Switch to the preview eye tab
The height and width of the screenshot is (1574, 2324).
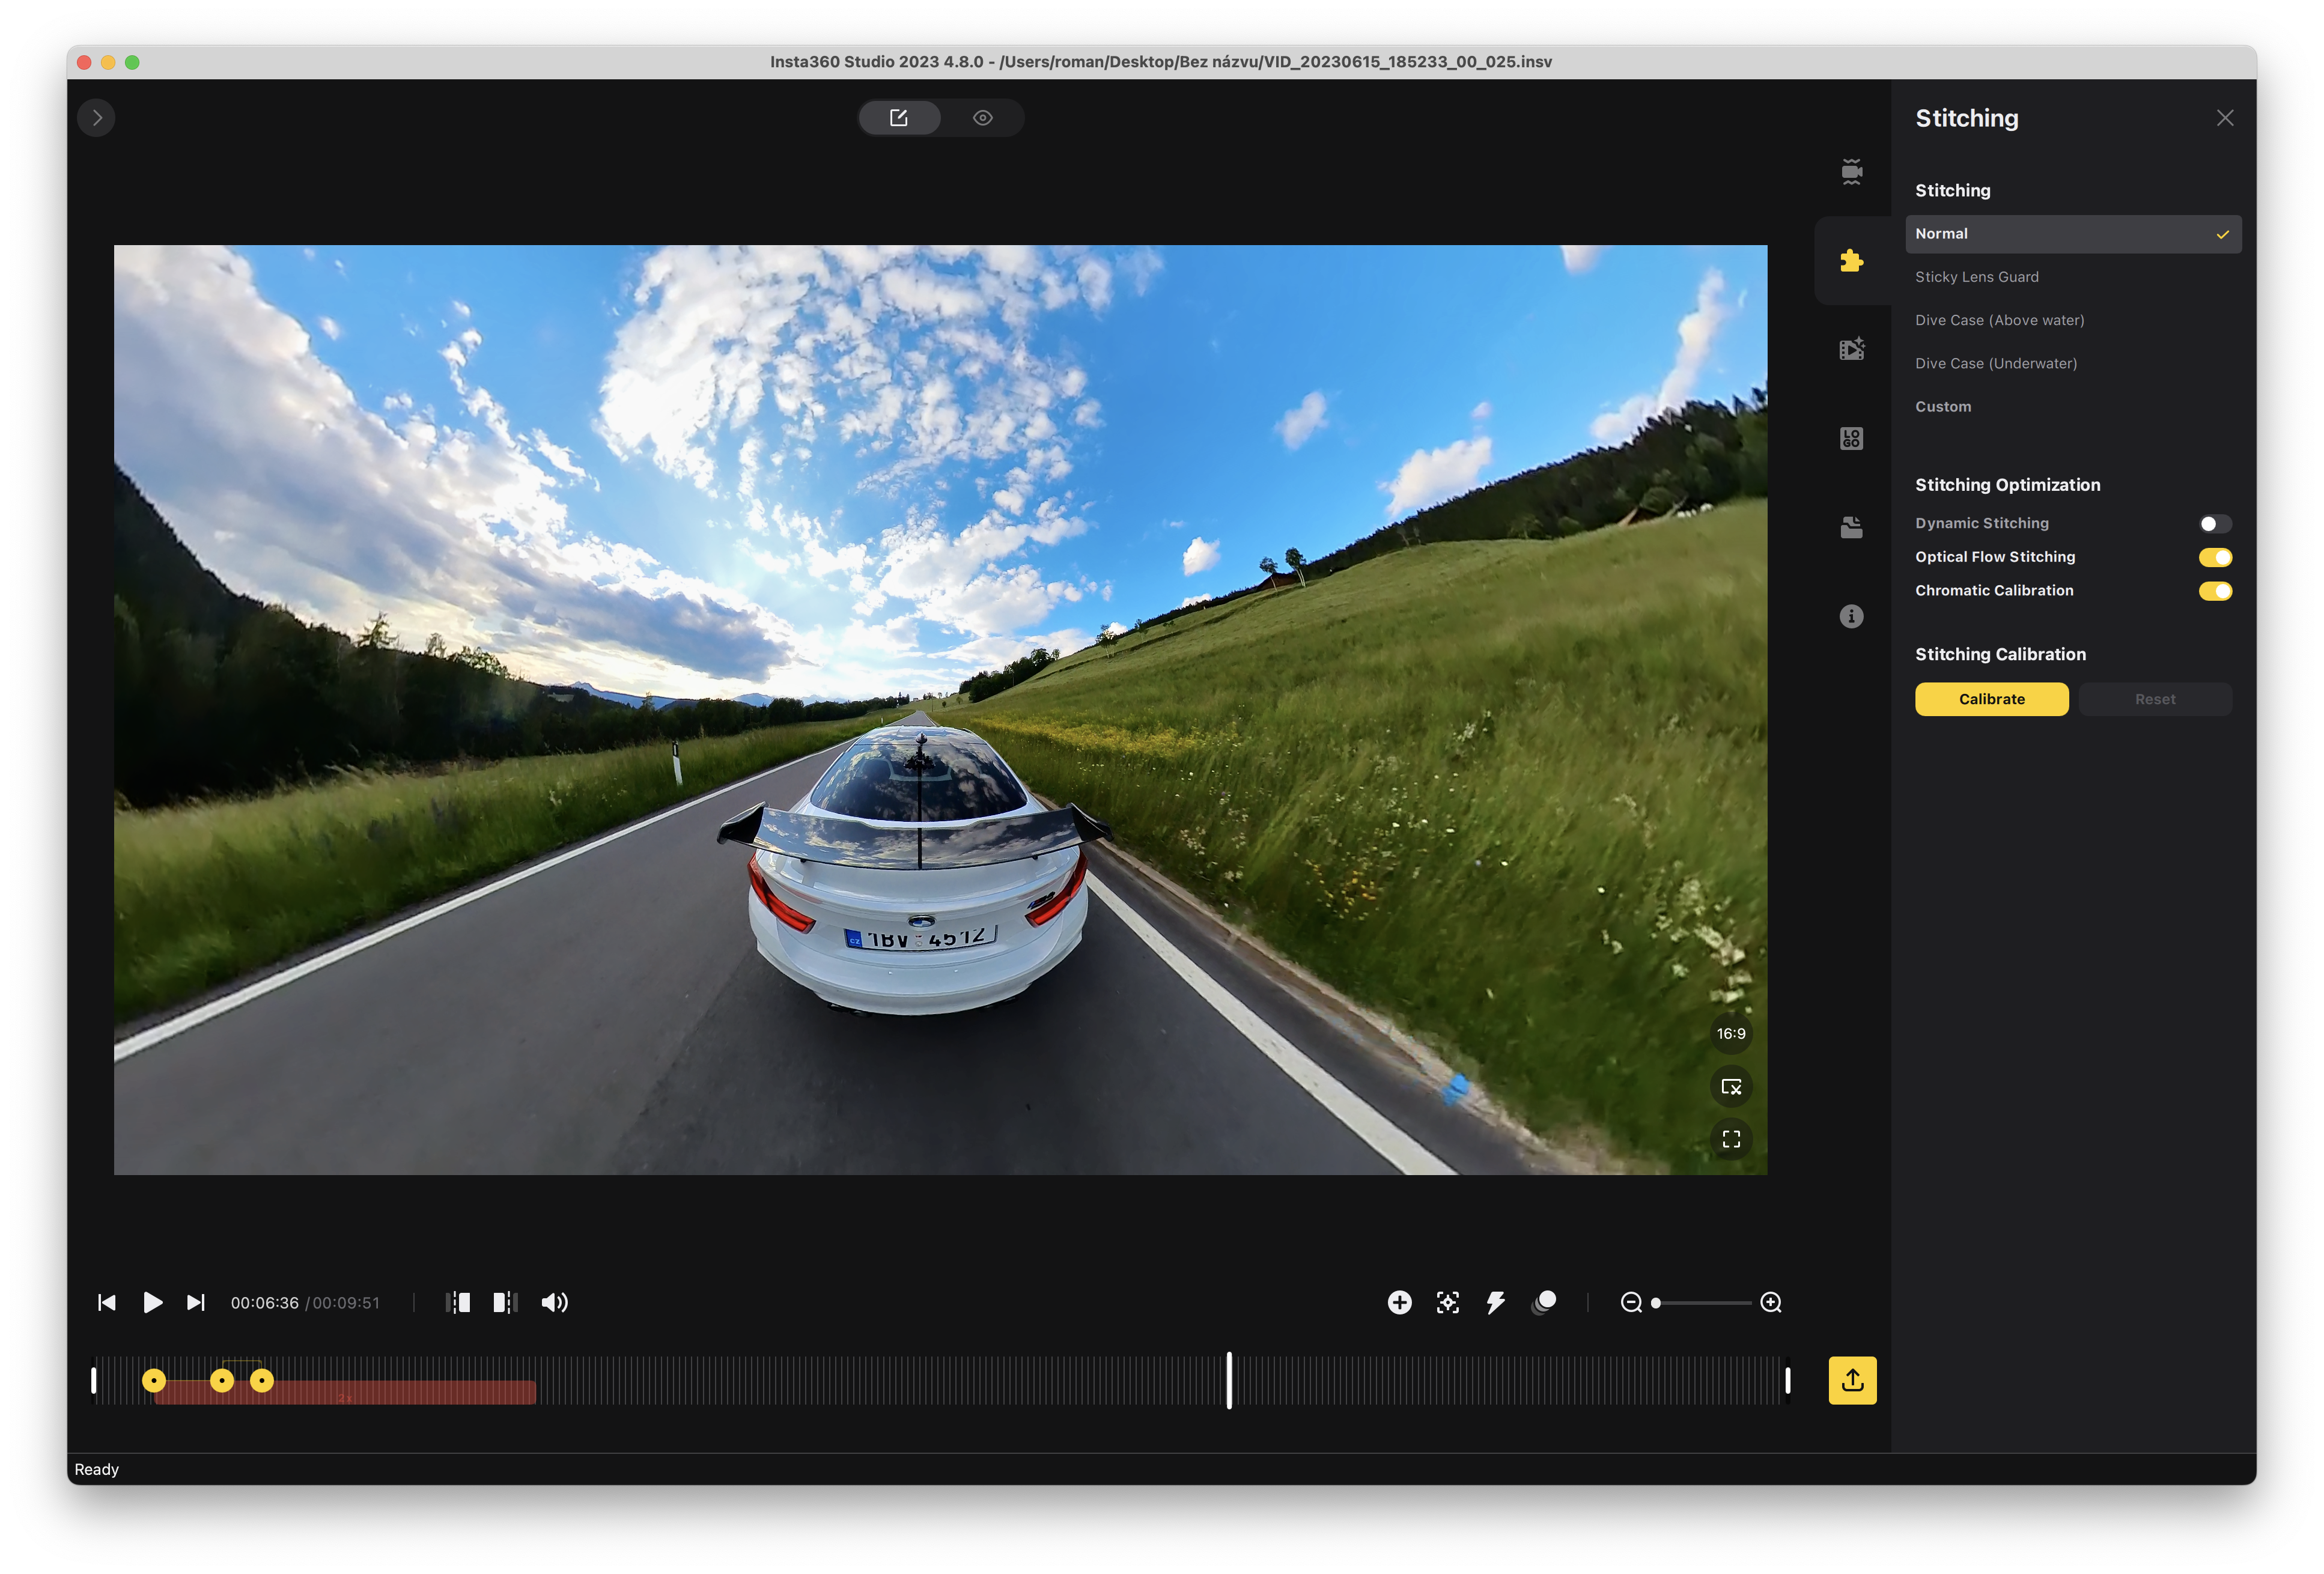(982, 117)
